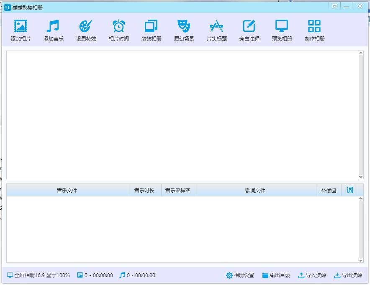370x285 pixels.
Task: Open 相片时间 alarm clock tool
Action: pos(118,27)
